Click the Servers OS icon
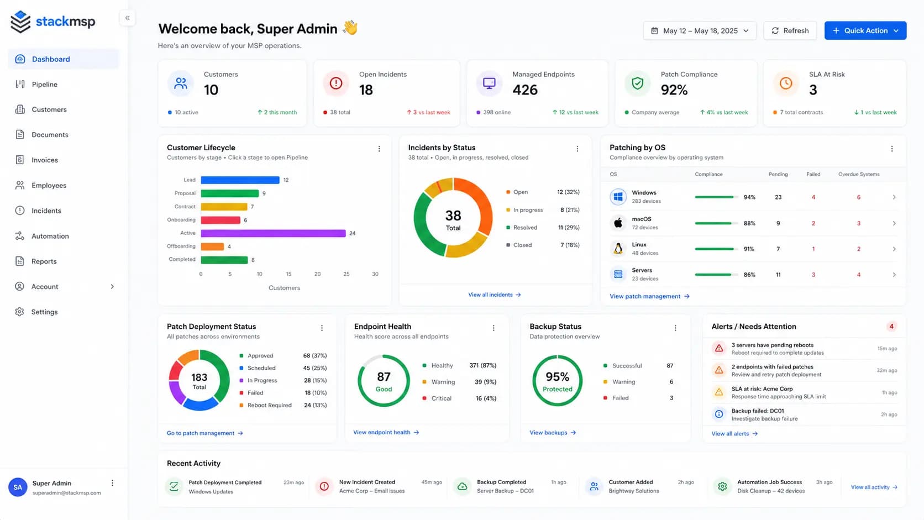924x520 pixels. pos(618,274)
